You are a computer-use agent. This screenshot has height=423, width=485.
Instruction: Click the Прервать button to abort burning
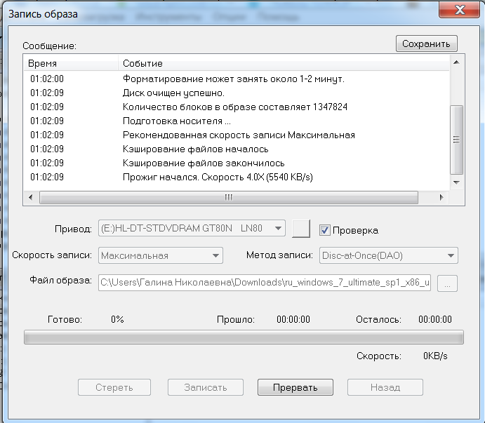coord(295,387)
